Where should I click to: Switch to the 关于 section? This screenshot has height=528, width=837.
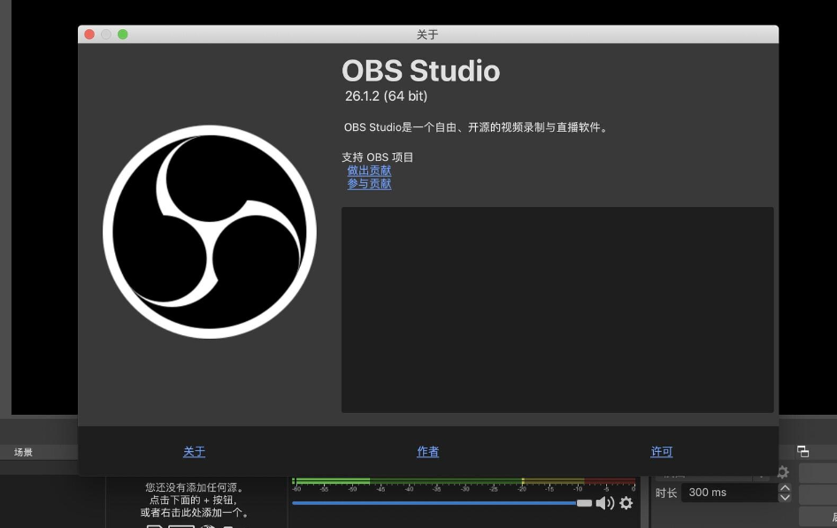(x=194, y=452)
